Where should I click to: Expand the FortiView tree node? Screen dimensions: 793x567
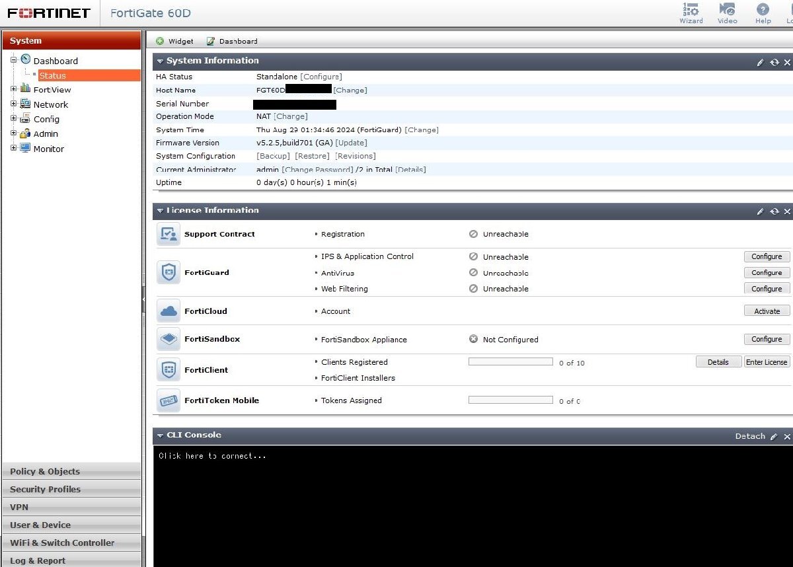(x=14, y=89)
